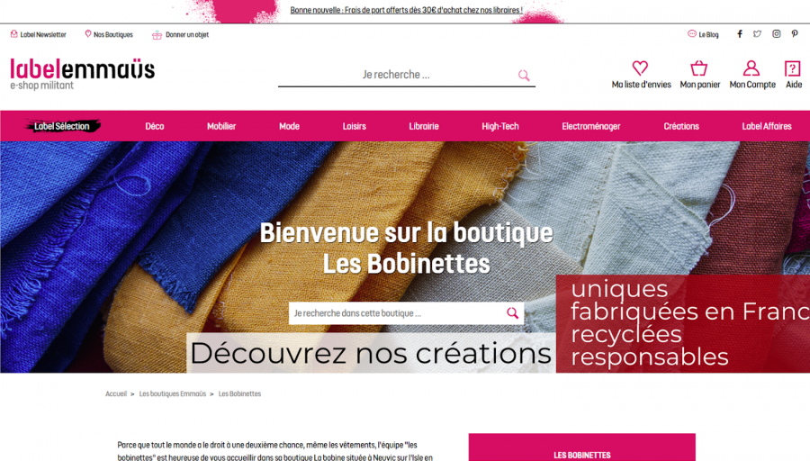The height and width of the screenshot is (461, 810).
Task: Open the Nos Boutiques link
Action: 109,34
